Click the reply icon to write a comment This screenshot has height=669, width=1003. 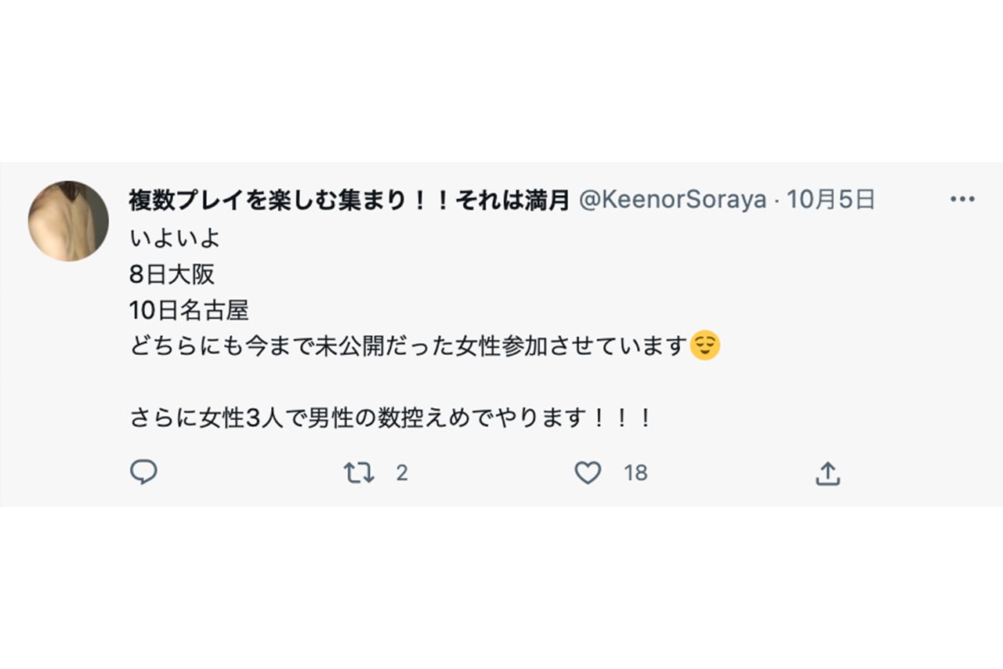[x=144, y=472]
